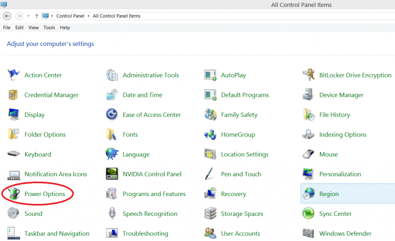The image size is (395, 241).
Task: Click the Pen and Touch icon
Action: point(209,174)
